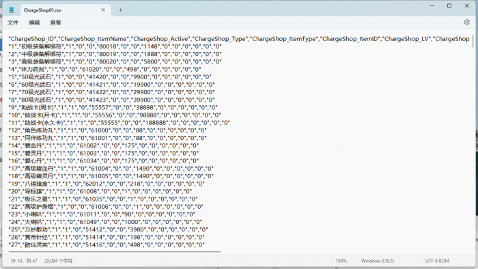Click row 4 体力药剂

(x=105, y=70)
